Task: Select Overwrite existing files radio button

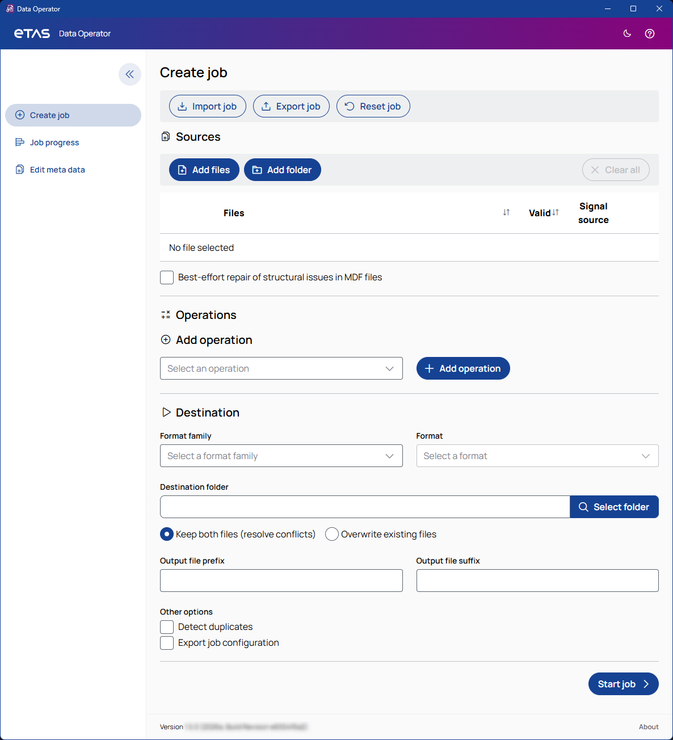Action: point(332,534)
